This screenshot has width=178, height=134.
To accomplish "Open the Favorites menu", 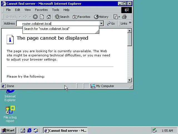I will pos(41,10).
